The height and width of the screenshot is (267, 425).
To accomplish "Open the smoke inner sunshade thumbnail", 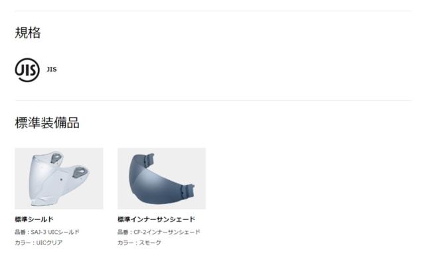I will click(161, 178).
